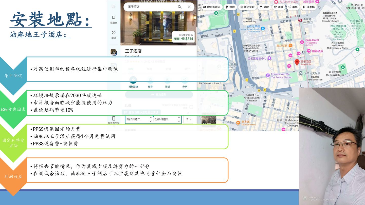Click the up arrow on check-in date

(151, 117)
